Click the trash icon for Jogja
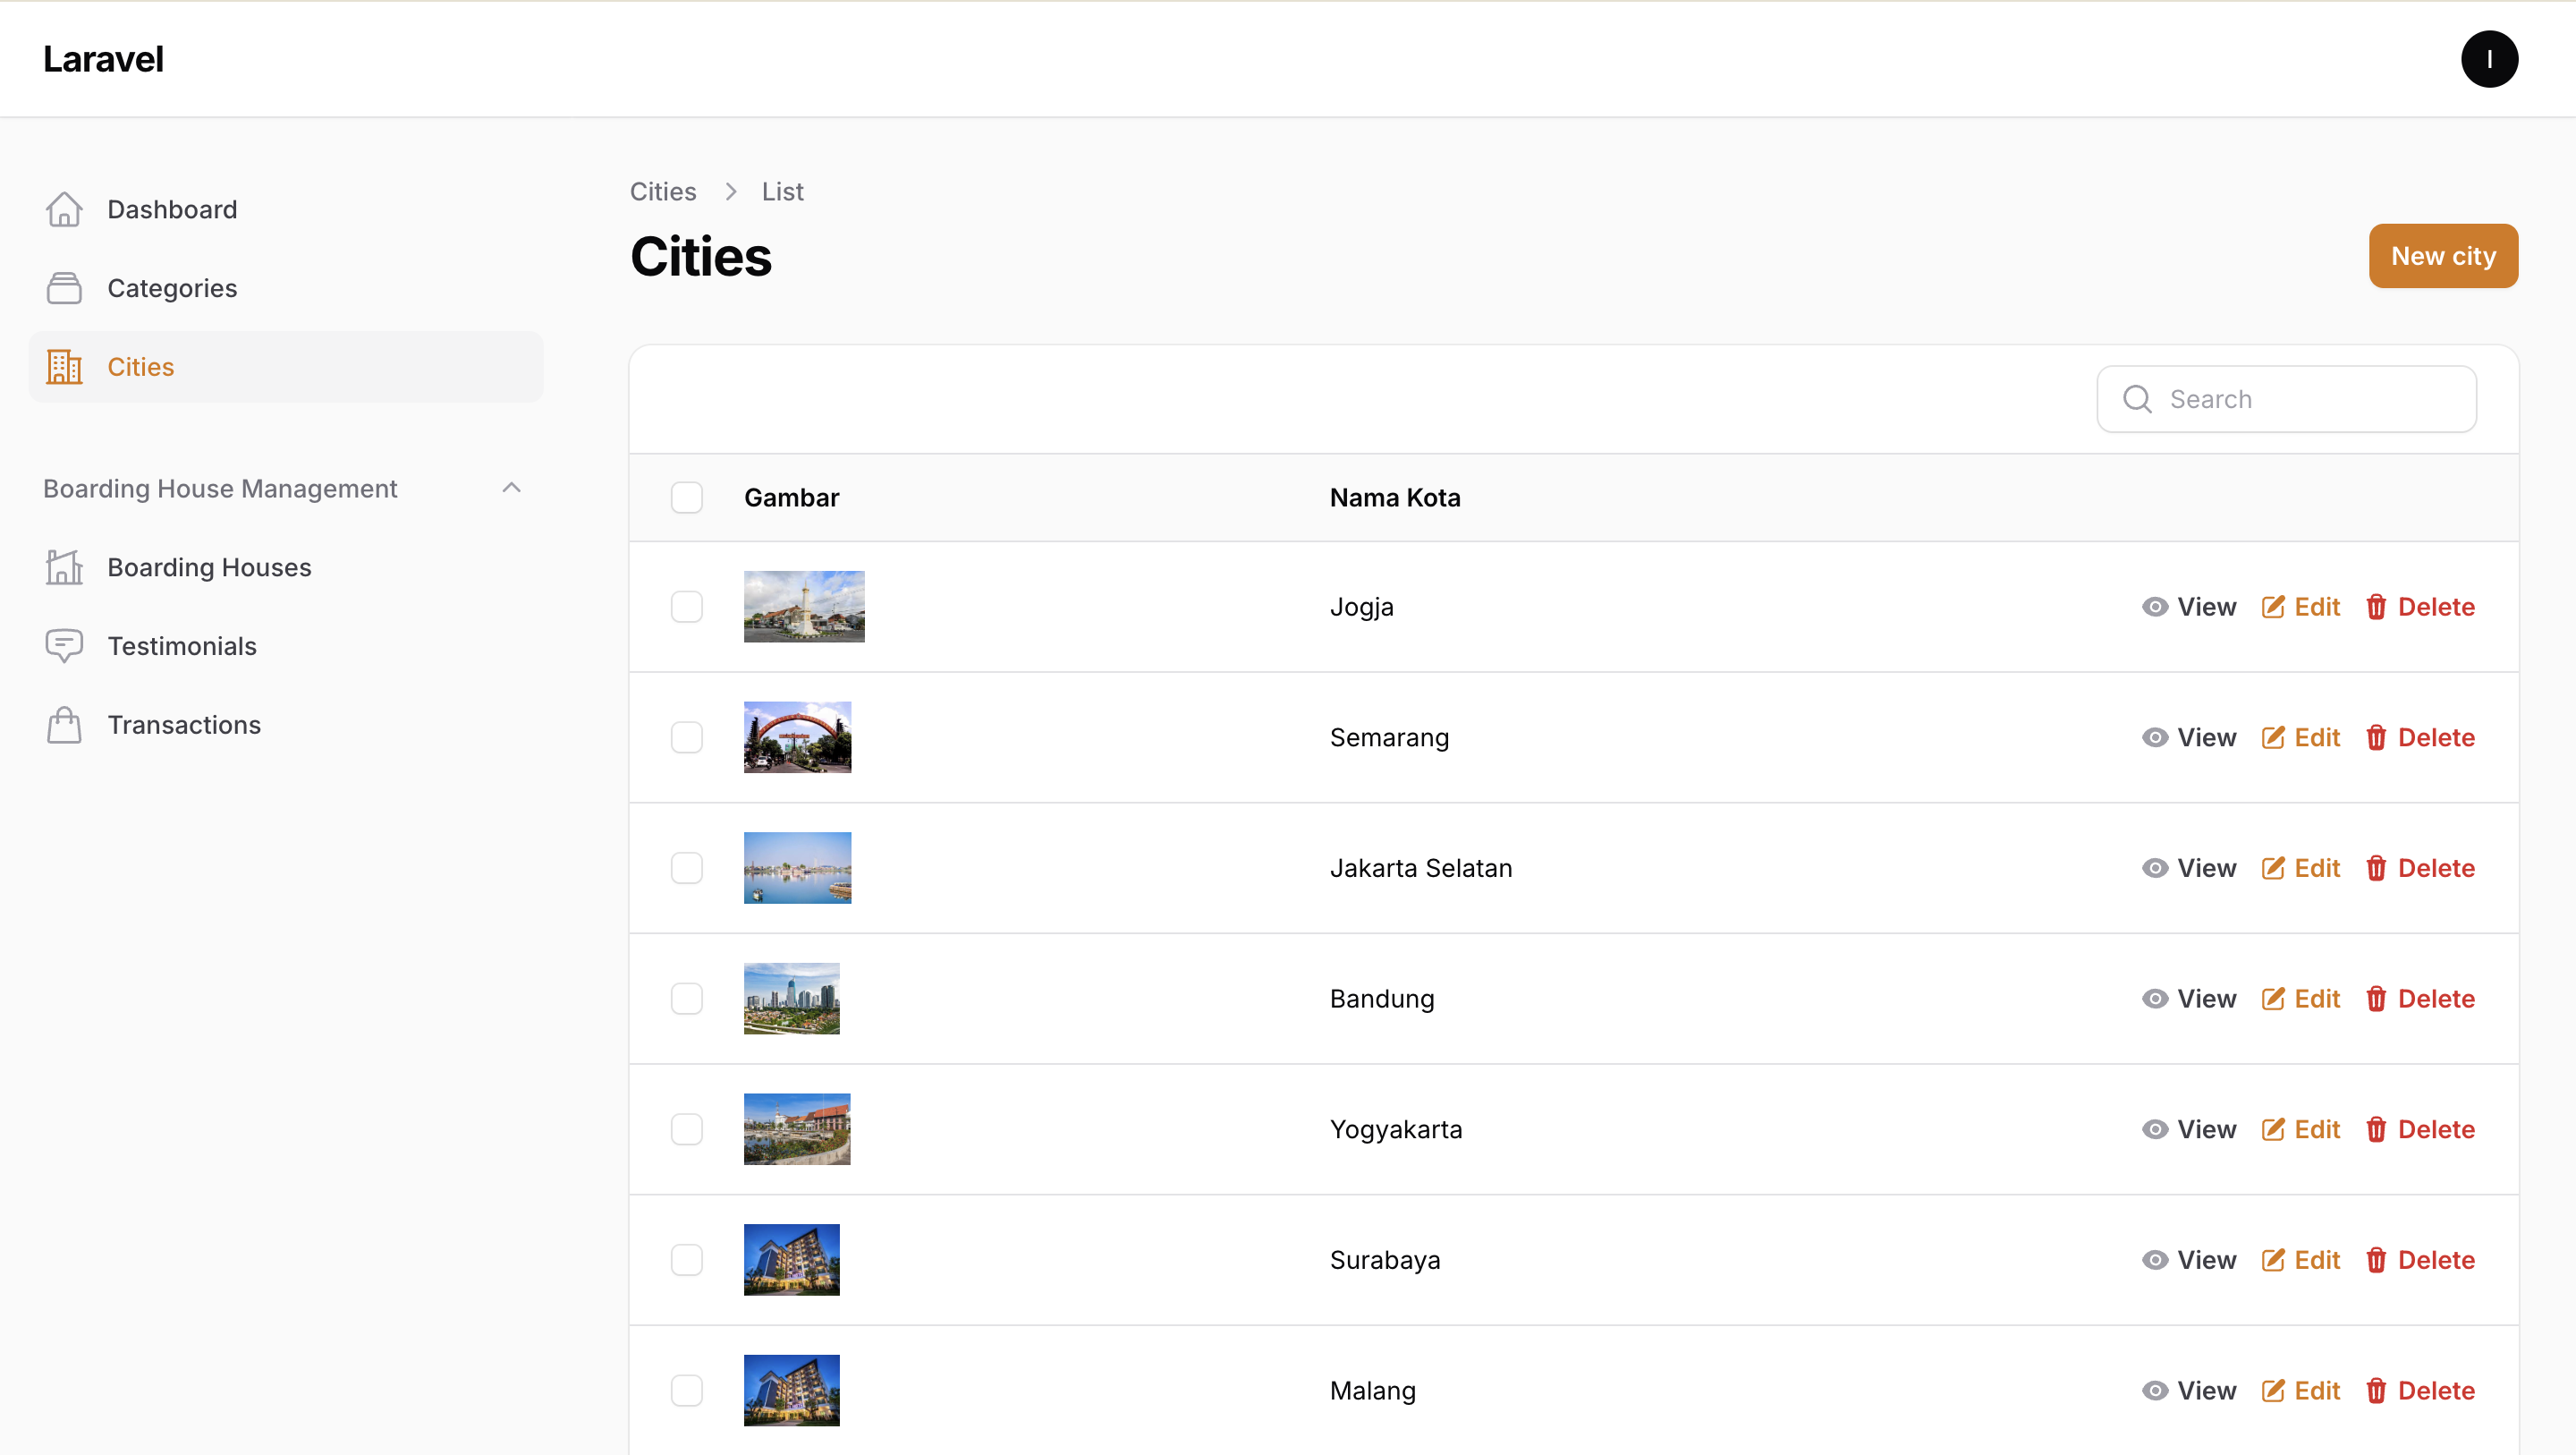2576x1455 pixels. pos(2376,608)
